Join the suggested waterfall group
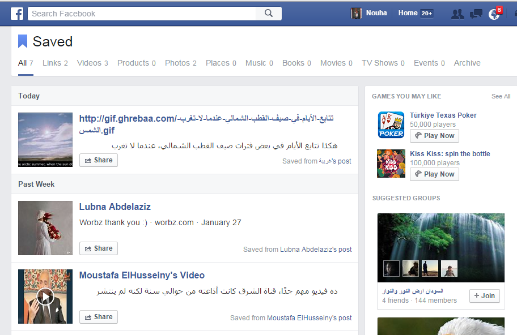The height and width of the screenshot is (335, 517). tap(484, 296)
